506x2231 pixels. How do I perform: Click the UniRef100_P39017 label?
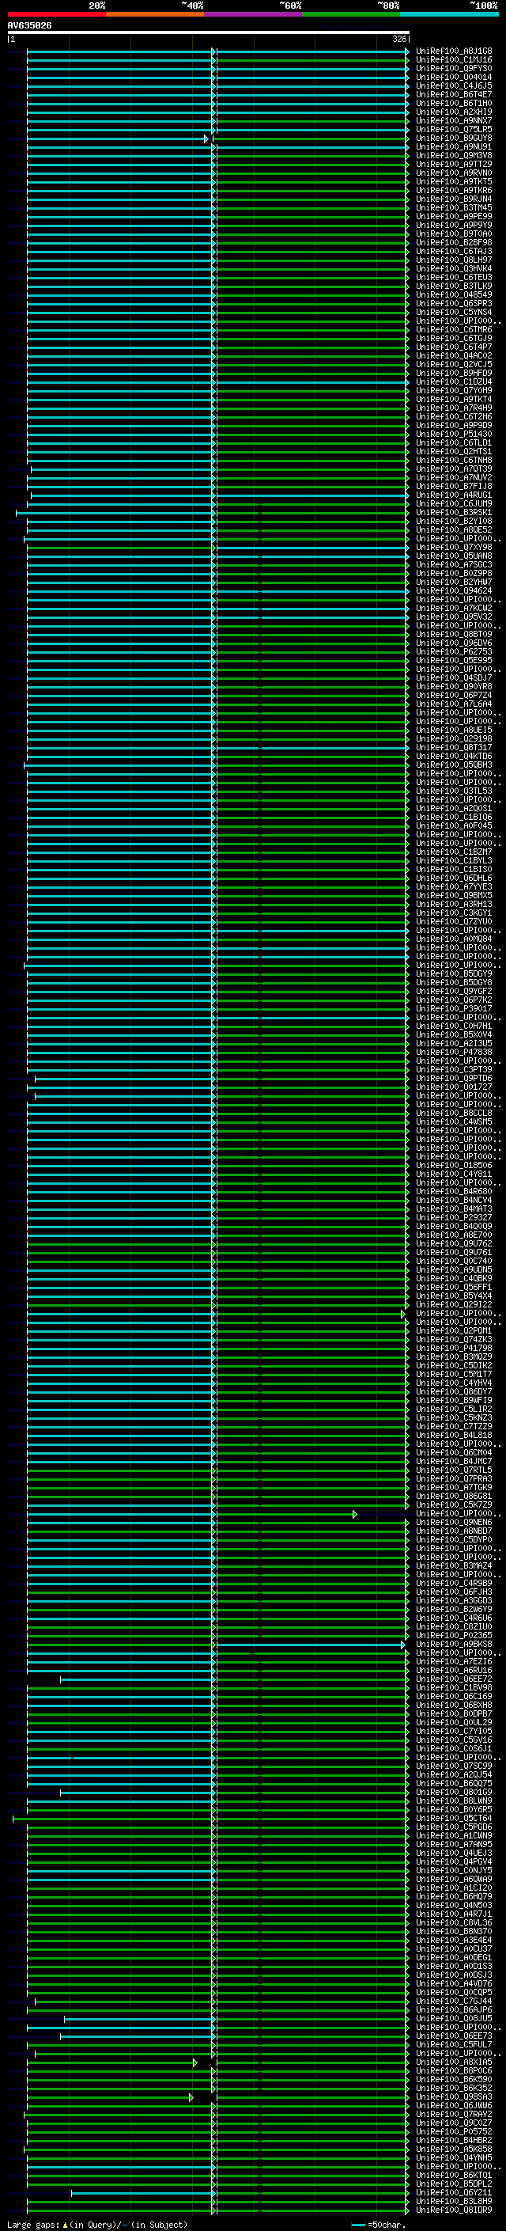[x=454, y=1009]
